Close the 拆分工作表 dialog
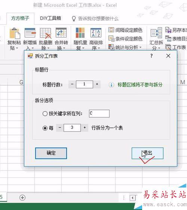Viewport: 187px width, 210px height. pos(168,56)
